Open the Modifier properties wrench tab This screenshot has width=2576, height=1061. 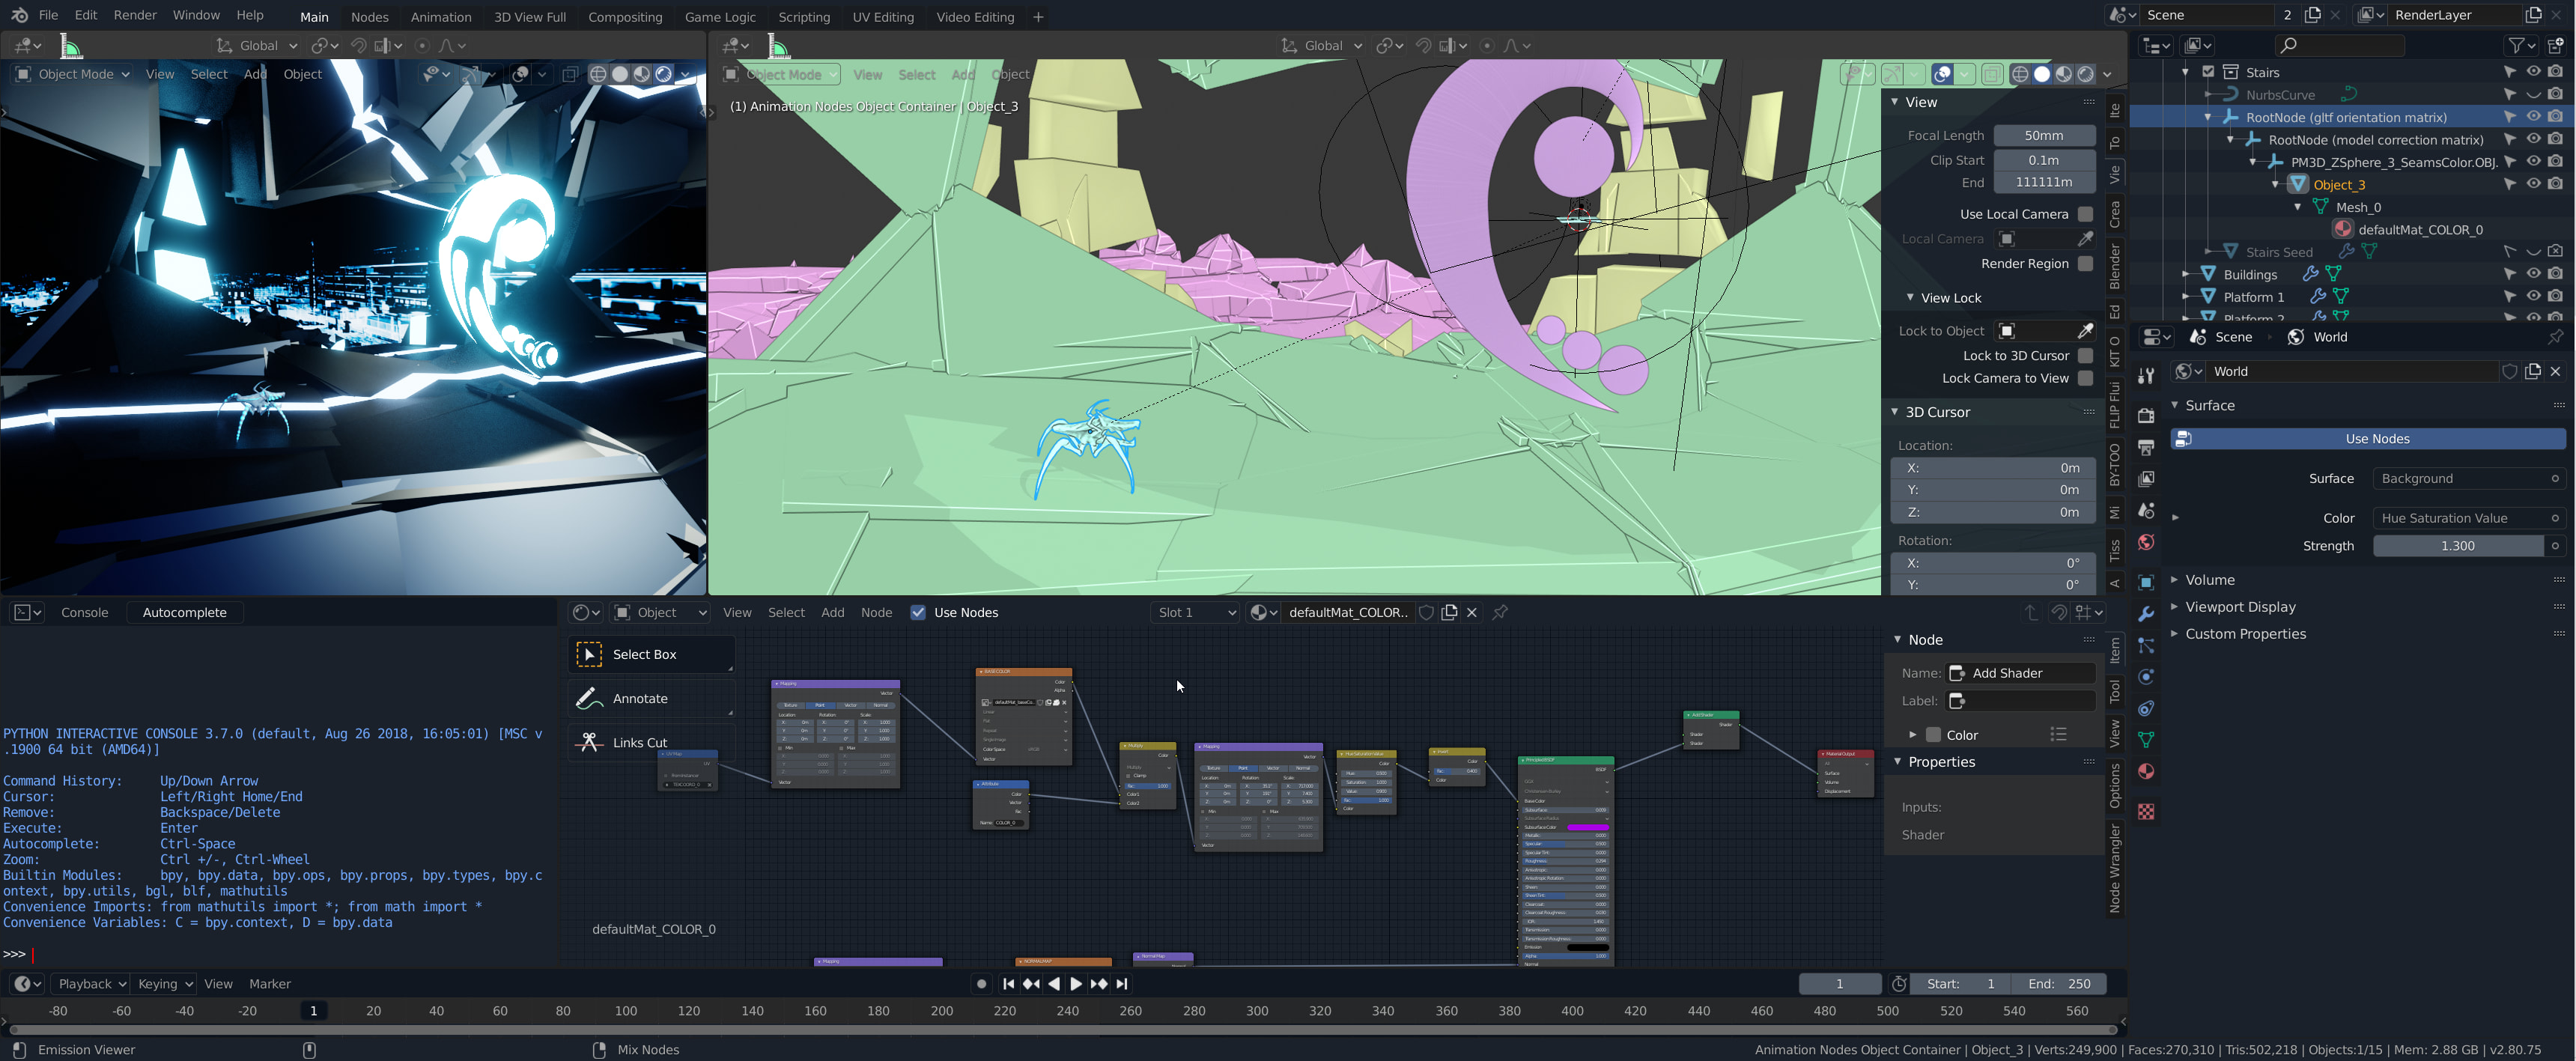click(2145, 614)
